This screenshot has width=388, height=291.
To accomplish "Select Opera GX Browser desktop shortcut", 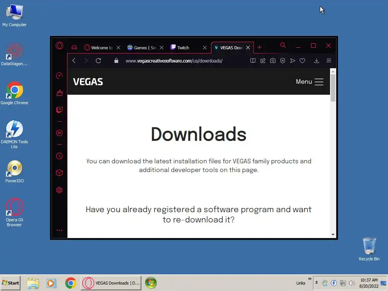I will click(x=14, y=213).
